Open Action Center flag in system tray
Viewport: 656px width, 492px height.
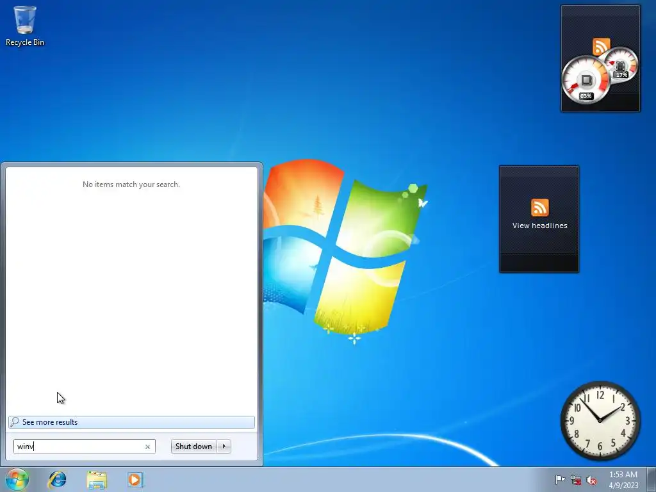(560, 479)
